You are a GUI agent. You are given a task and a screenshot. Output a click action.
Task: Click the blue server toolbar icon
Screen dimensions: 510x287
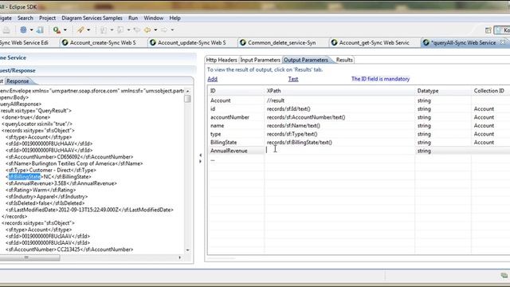tap(40, 30)
